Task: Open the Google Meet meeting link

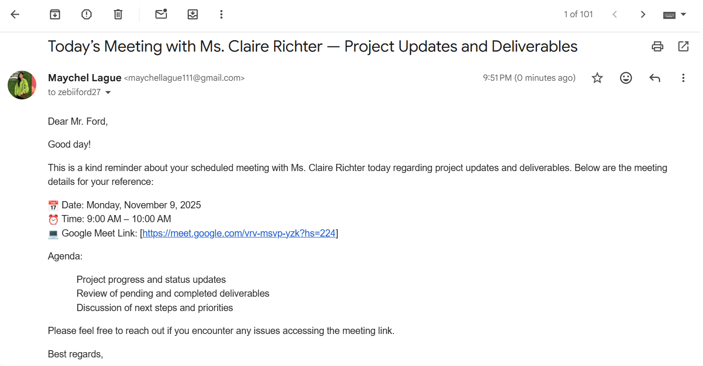Action: click(x=239, y=233)
